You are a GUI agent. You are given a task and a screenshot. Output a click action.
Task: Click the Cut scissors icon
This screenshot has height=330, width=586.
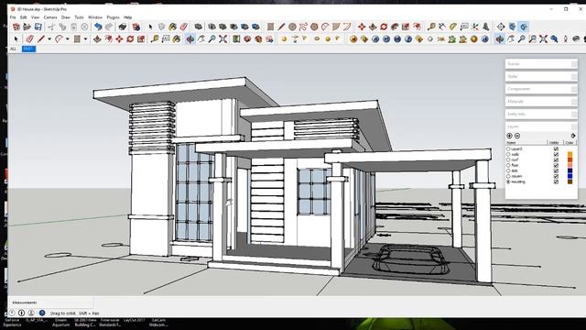pos(51,27)
